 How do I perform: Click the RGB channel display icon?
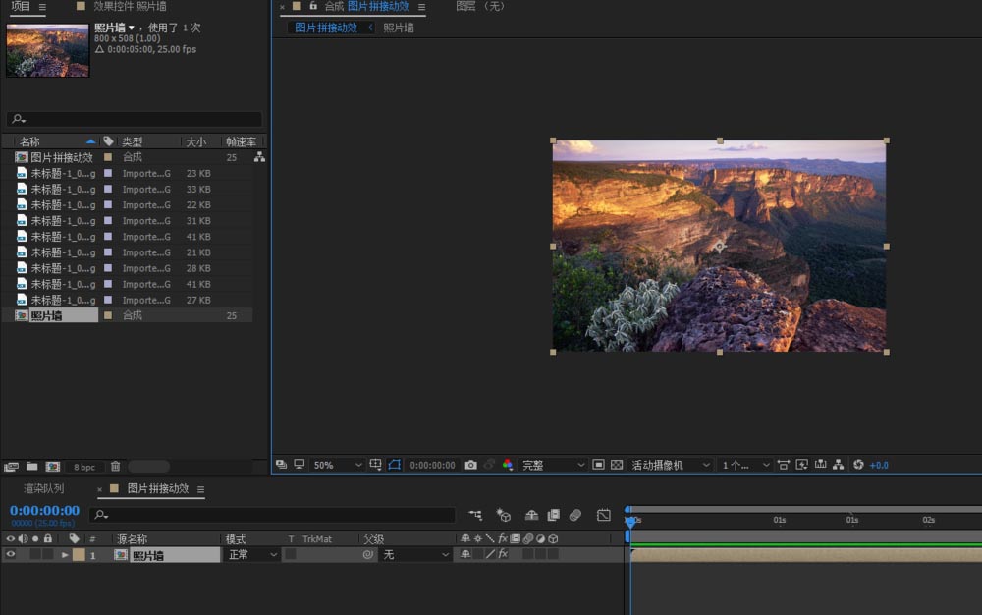(508, 465)
